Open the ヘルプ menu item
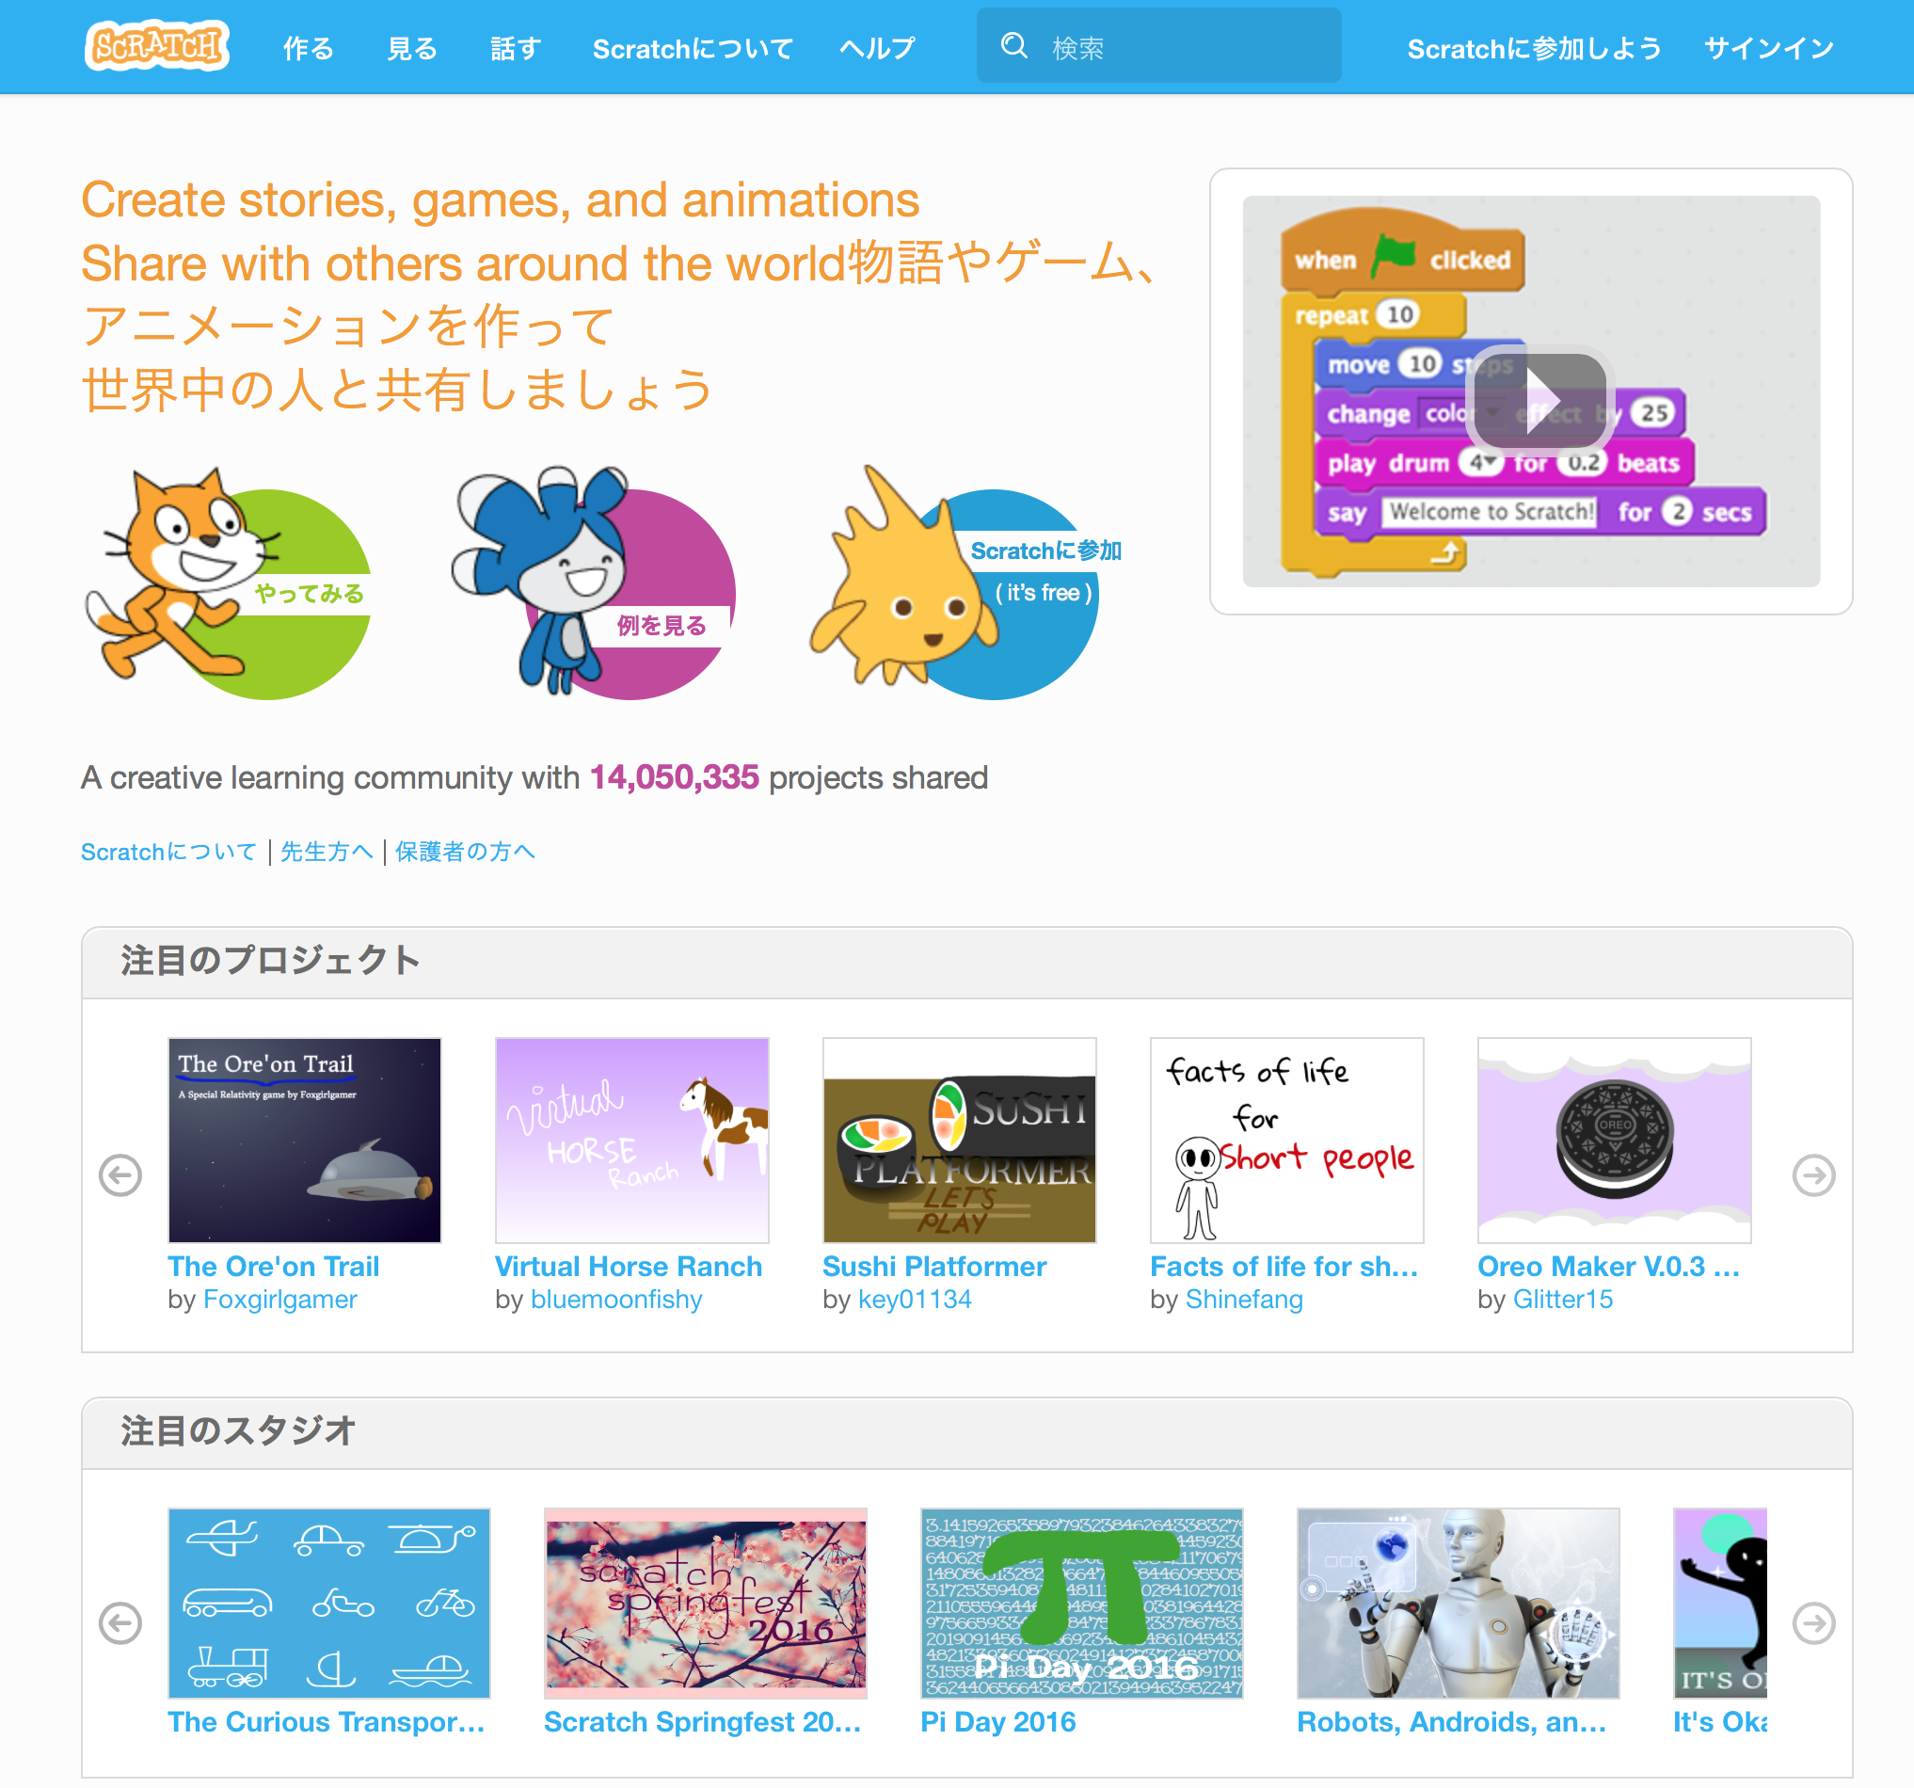Image resolution: width=1914 pixels, height=1788 pixels. click(x=877, y=48)
